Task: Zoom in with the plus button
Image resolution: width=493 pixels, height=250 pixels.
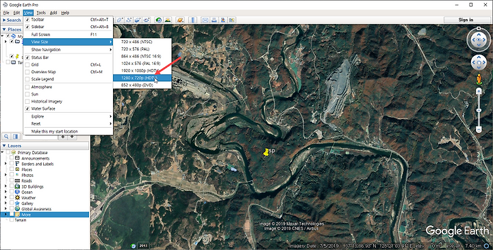Action: coord(479,92)
